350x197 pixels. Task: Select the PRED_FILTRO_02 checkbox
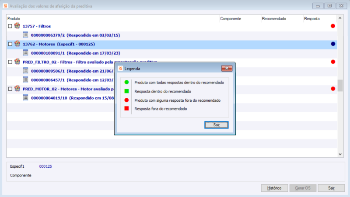click(10, 62)
